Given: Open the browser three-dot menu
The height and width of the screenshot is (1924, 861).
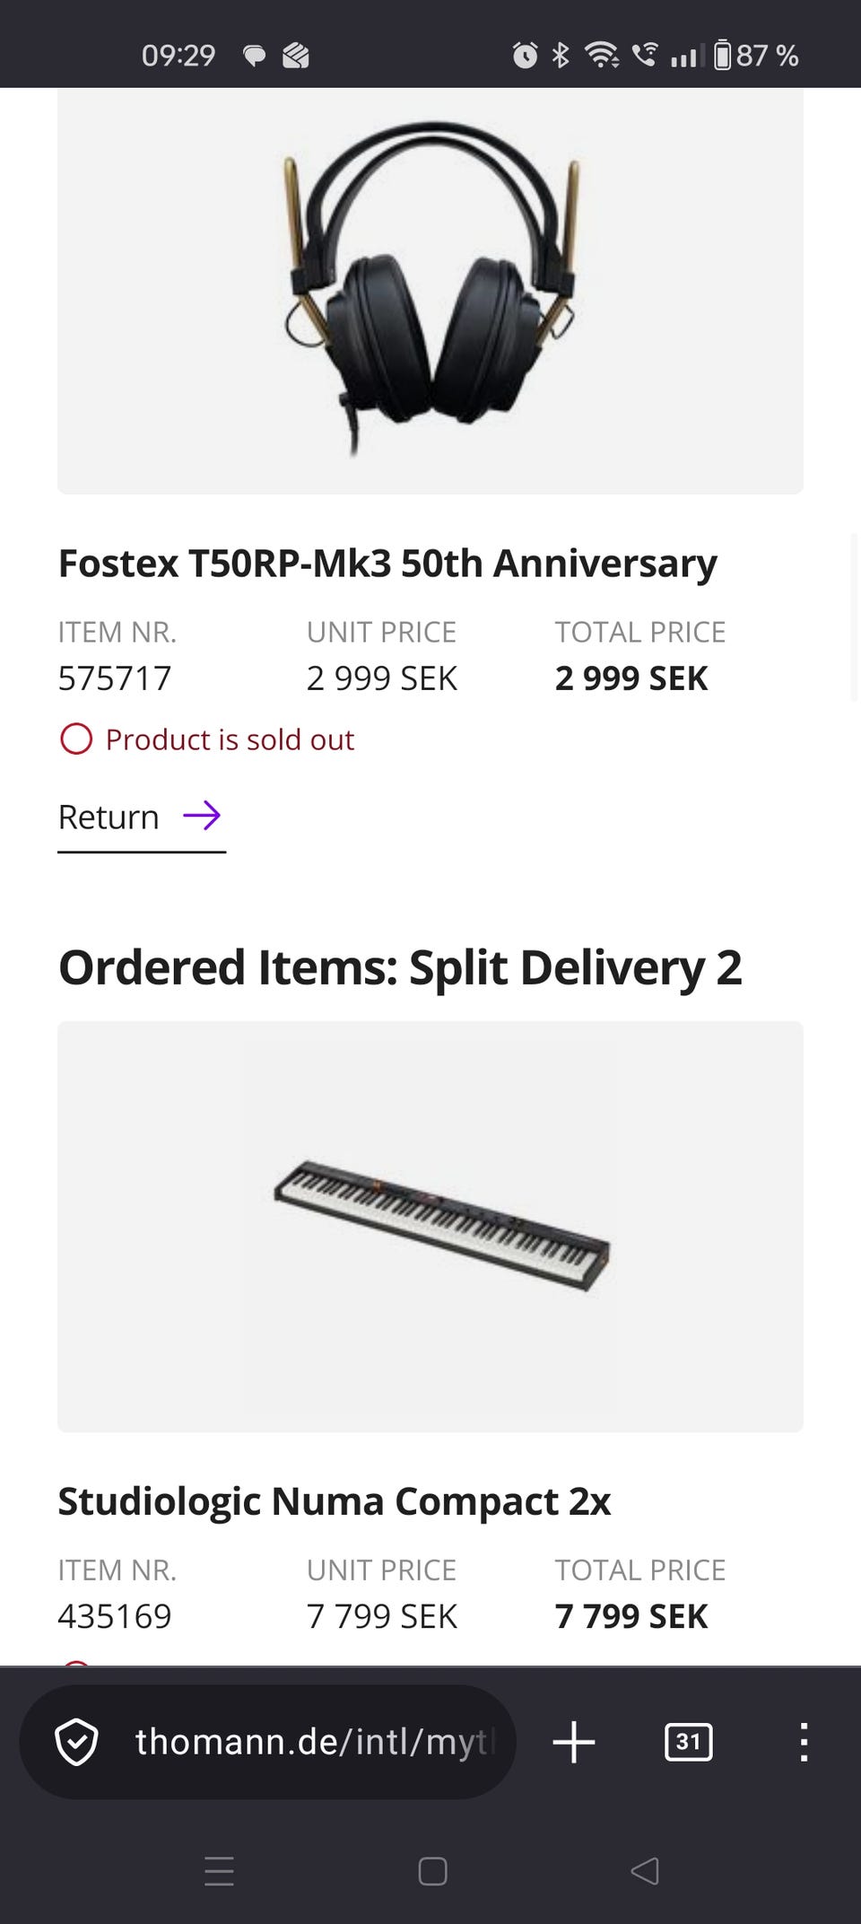Looking at the screenshot, I should pyautogui.click(x=804, y=1742).
